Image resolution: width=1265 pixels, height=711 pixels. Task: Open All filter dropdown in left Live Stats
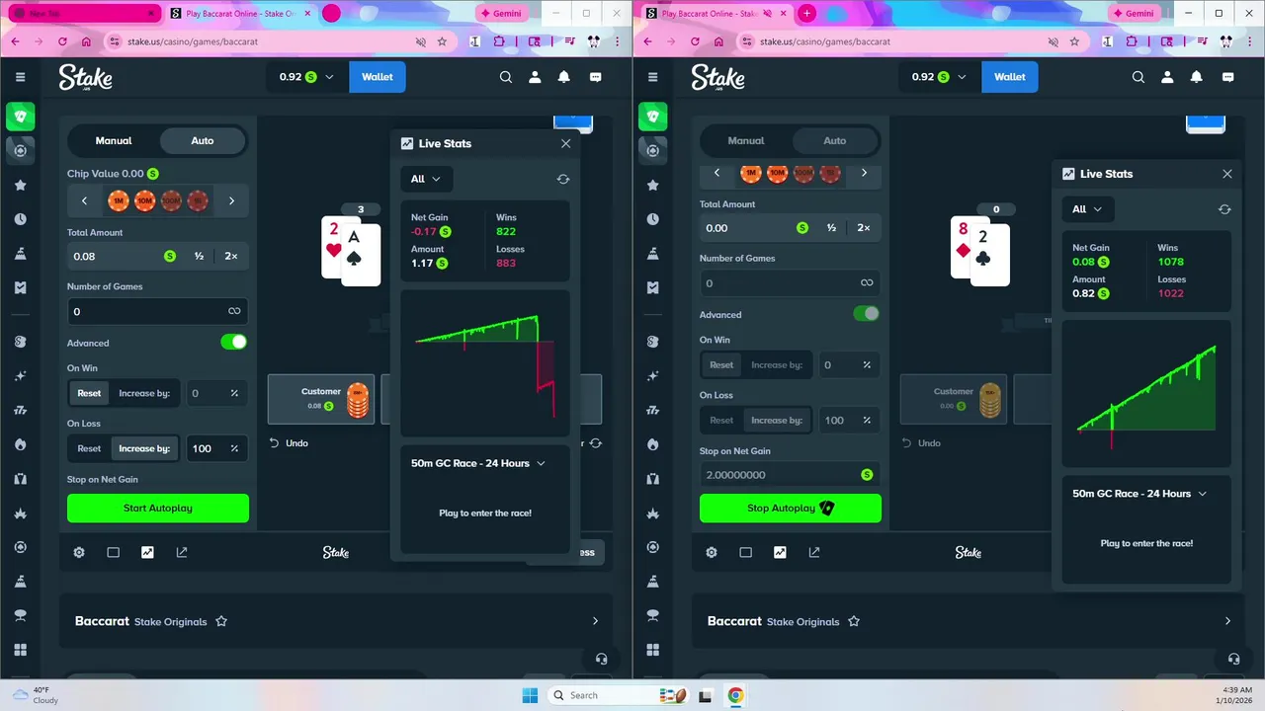426,179
